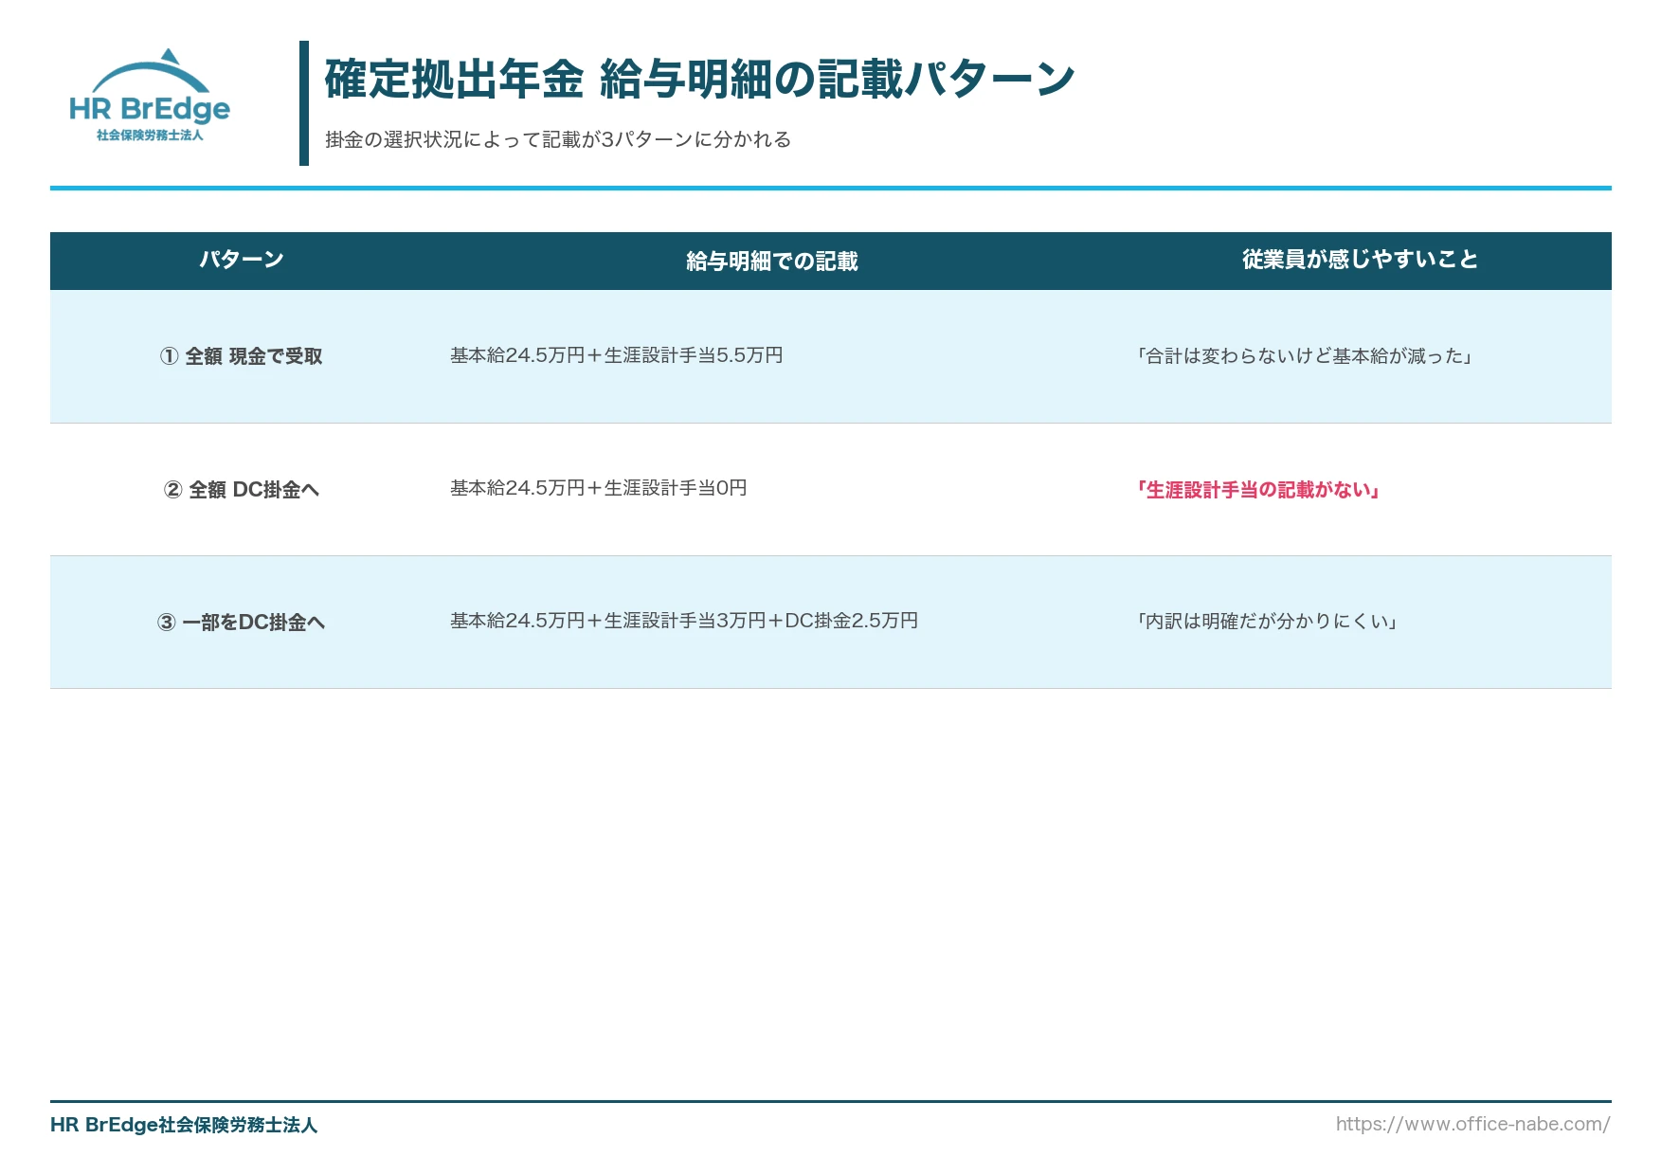1661x1175 pixels.
Task: Select the ③ 一部をDC掛金へ cell
Action: coord(242,623)
